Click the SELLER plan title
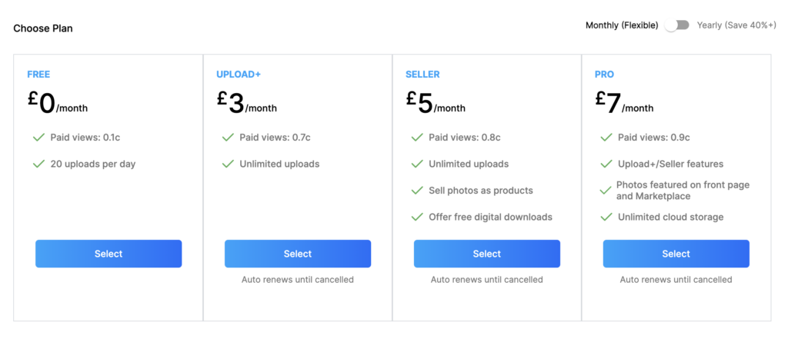 tap(422, 75)
